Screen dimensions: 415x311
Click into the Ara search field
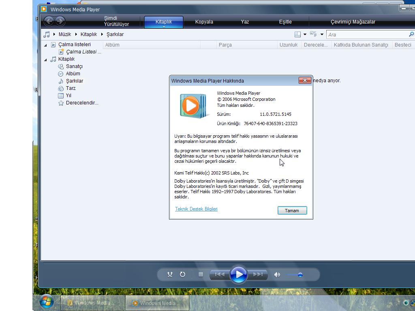tap(367, 35)
